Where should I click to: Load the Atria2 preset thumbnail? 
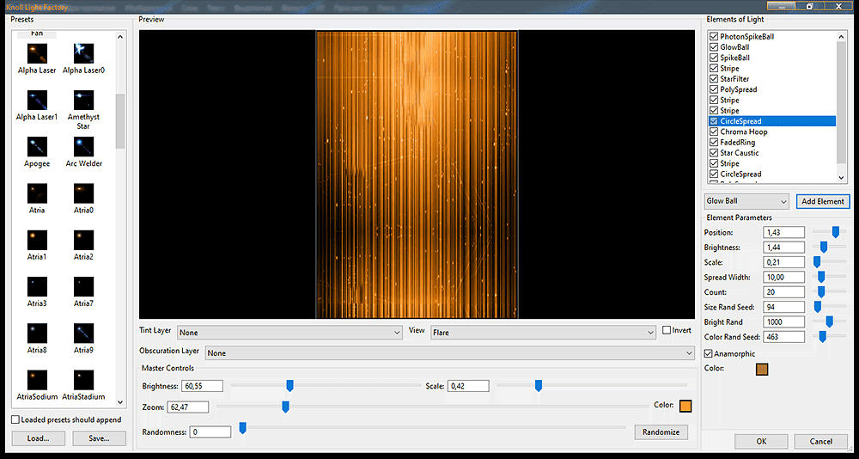tap(83, 240)
